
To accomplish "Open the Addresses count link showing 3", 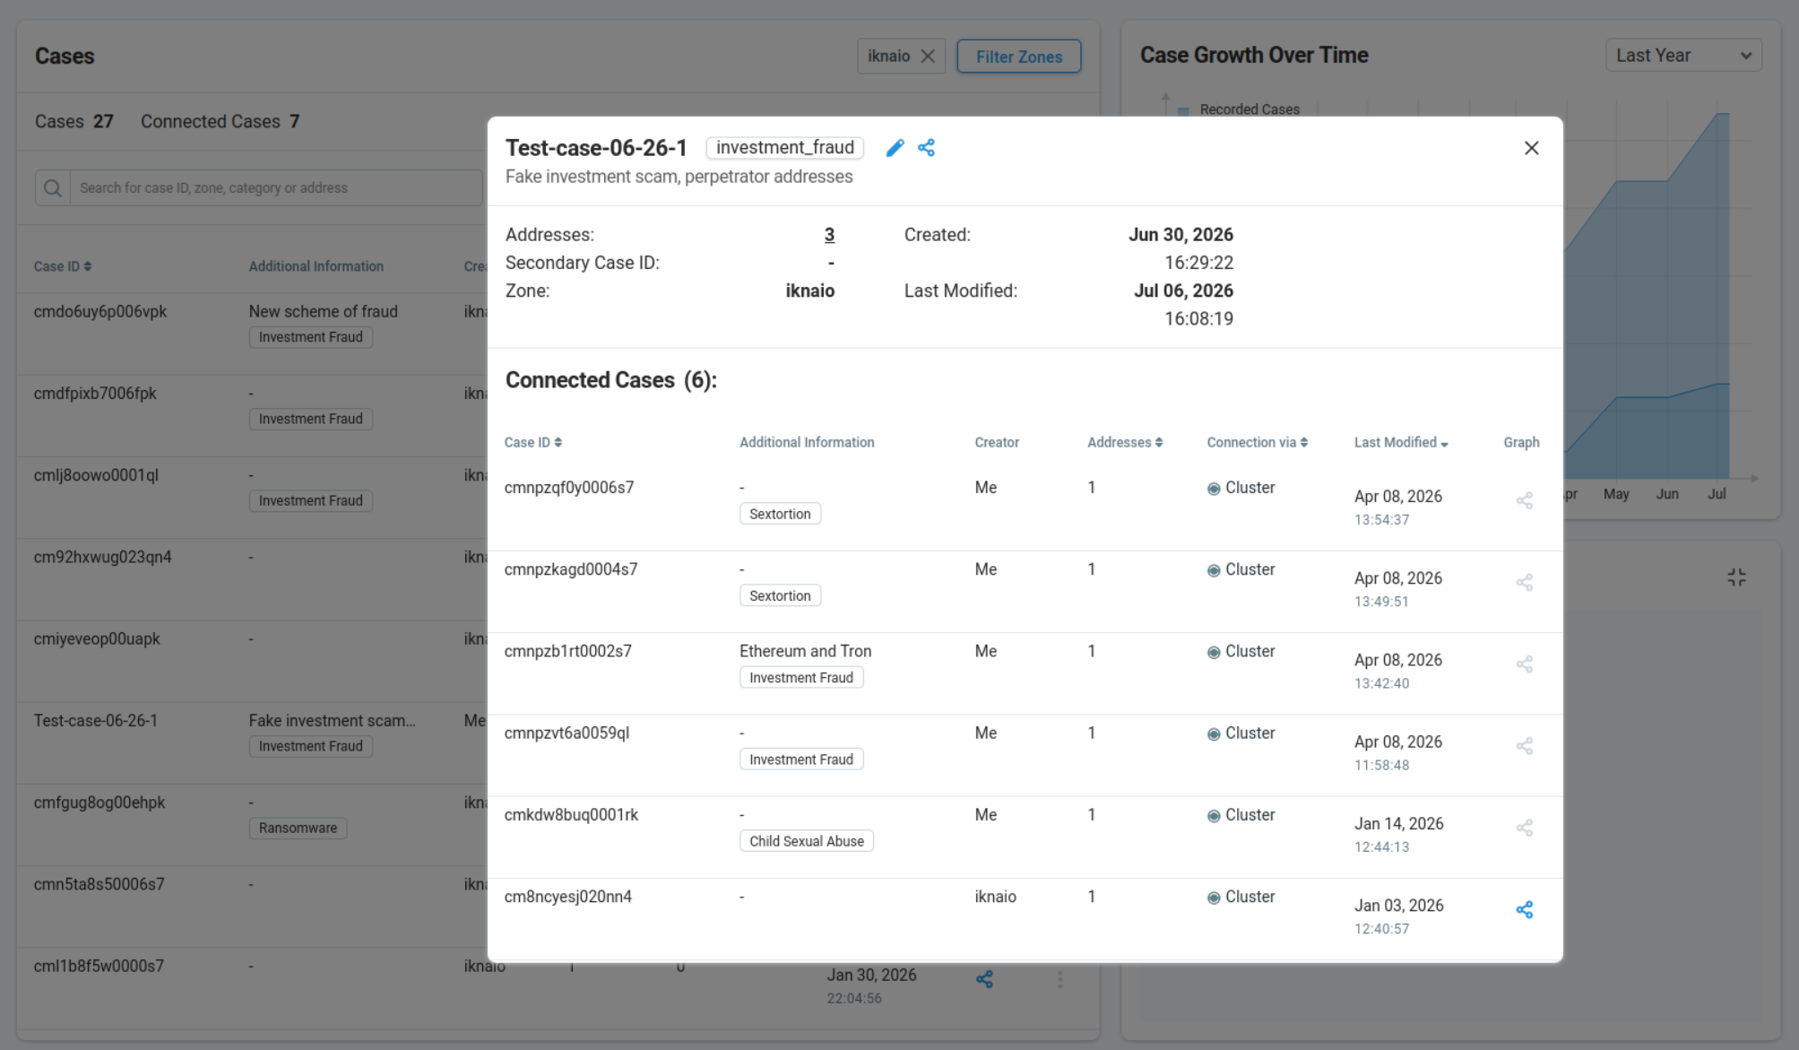I will tap(829, 235).
